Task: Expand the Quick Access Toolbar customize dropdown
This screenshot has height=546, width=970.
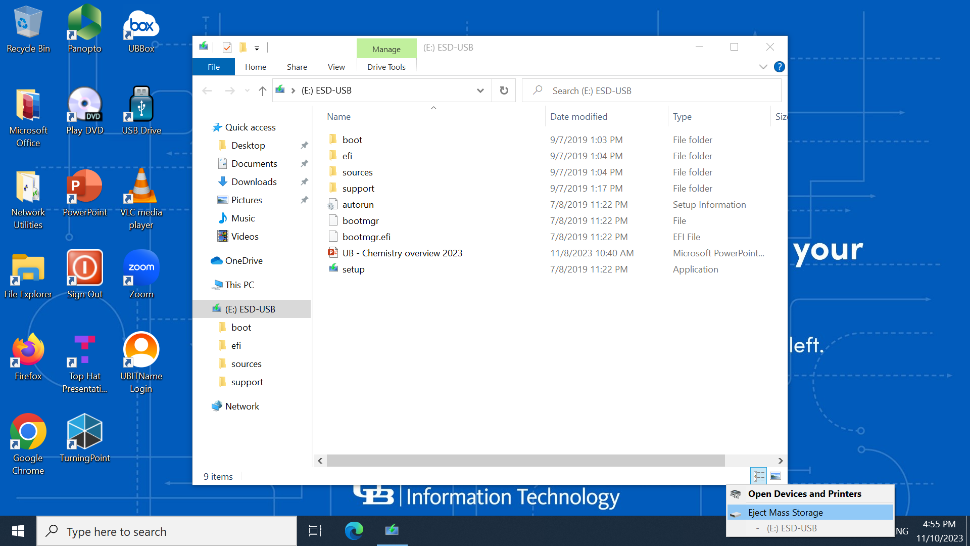Action: 257,47
